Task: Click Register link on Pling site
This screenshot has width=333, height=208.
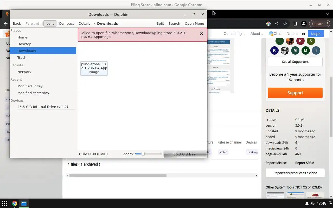Action: (x=293, y=34)
